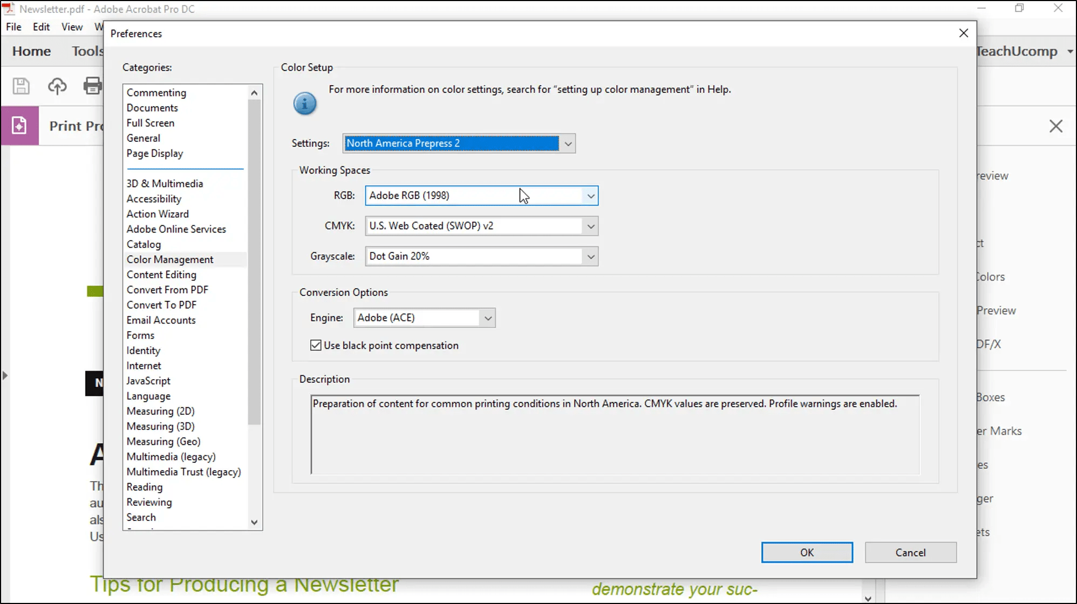Select Accessibility in the Categories list
1077x604 pixels.
154,199
